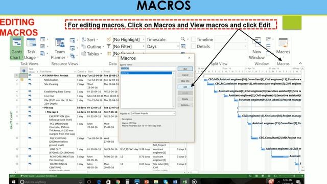
Task: Click the Network Diagram view icon
Action: coord(42,39)
